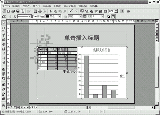Open the 文件 (File) menu
Screen dimensions: 160x115
pyautogui.click(x=6, y=6)
